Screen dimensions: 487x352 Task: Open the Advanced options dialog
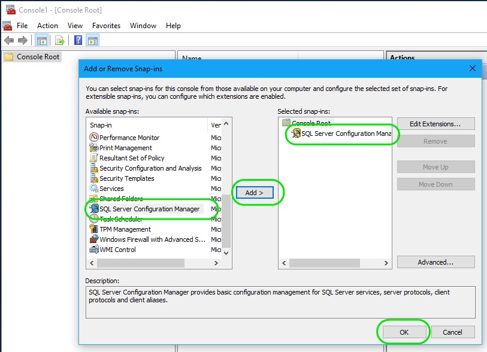click(435, 262)
